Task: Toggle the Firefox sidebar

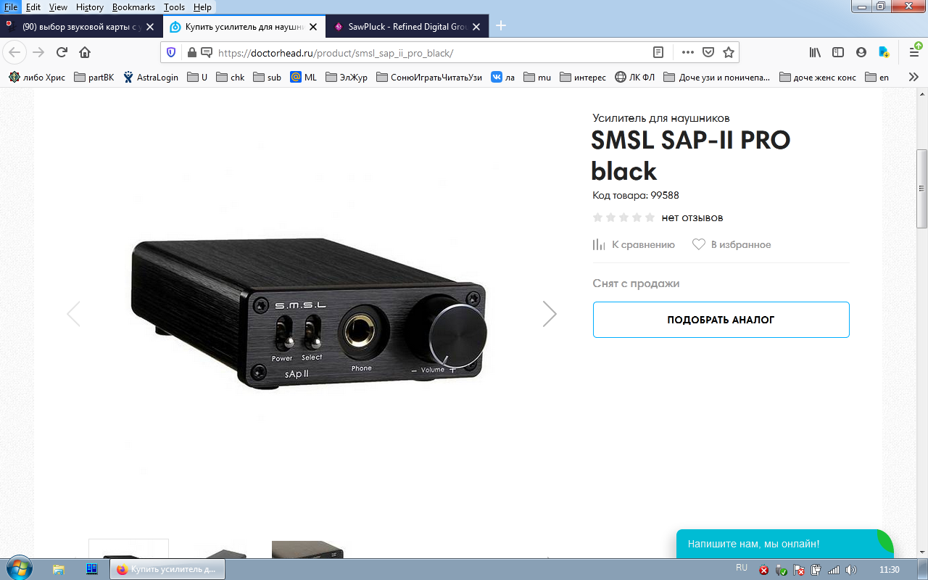Action: pyautogui.click(x=838, y=52)
